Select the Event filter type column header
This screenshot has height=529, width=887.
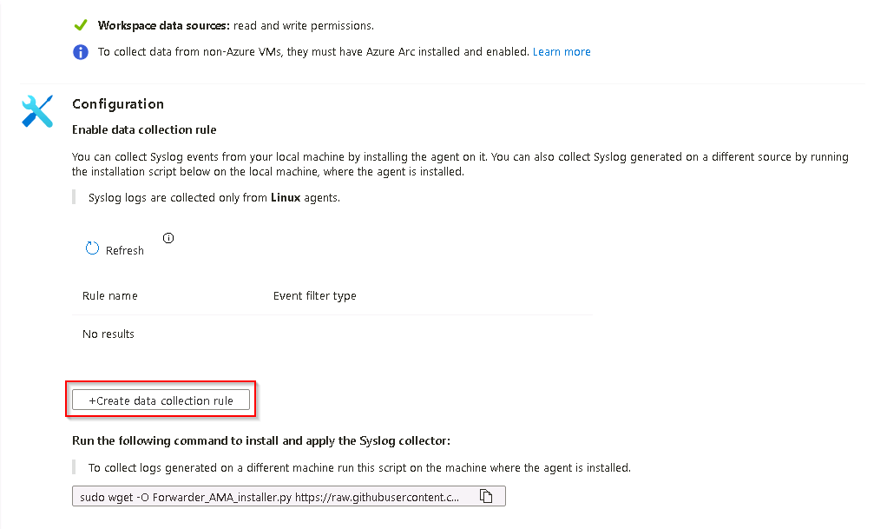[314, 295]
